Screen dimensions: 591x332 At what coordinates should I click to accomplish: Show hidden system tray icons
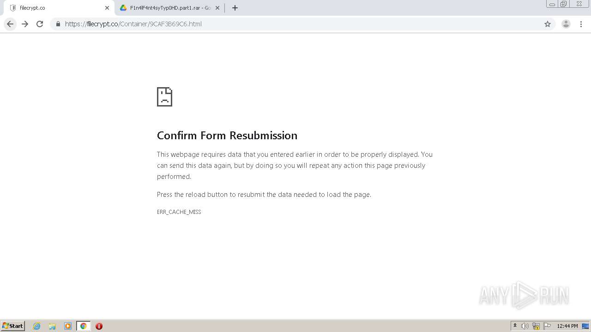(515, 326)
